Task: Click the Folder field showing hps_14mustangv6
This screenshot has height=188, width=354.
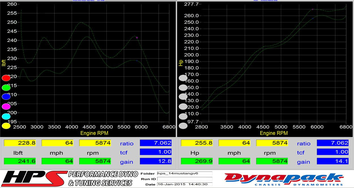Action: (184, 174)
